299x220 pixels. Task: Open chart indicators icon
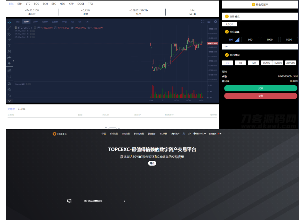point(209,22)
